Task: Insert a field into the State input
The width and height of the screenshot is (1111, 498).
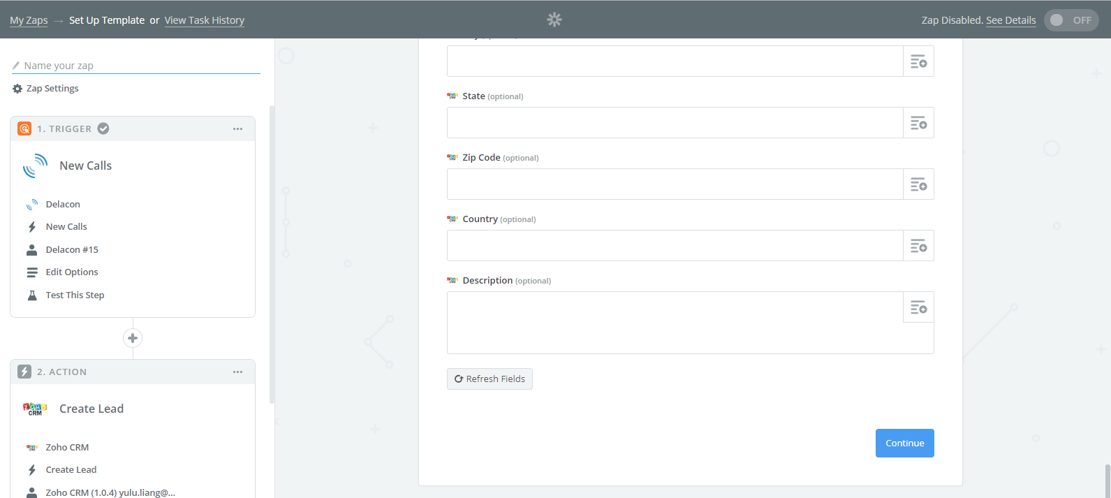Action: pos(919,123)
